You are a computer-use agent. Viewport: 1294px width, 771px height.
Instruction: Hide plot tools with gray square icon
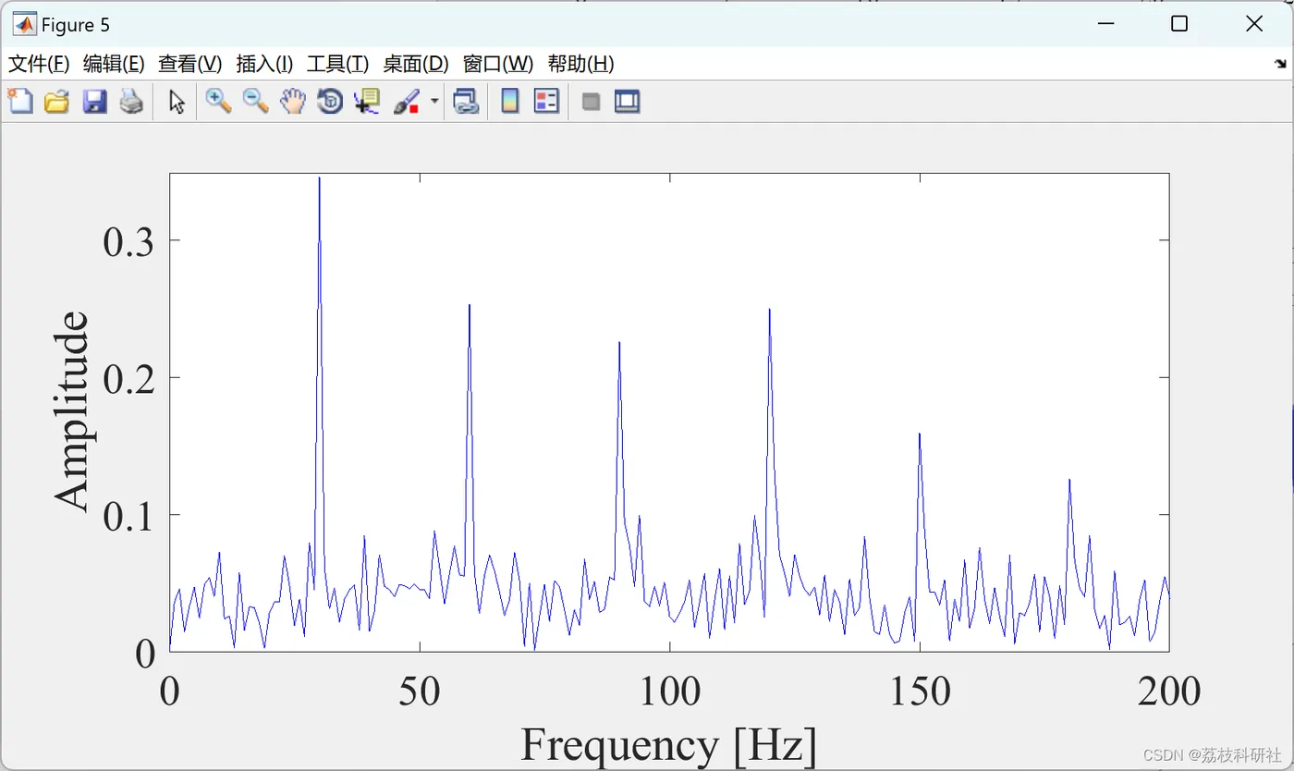coord(591,101)
